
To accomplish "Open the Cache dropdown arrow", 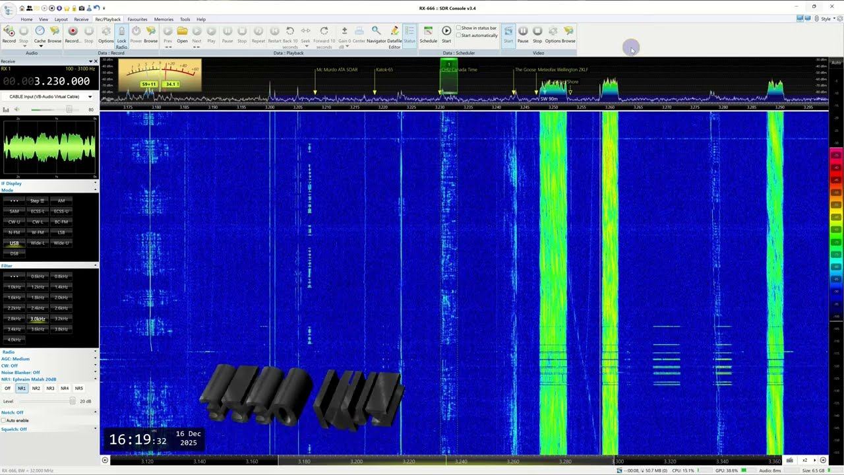I will coord(40,46).
